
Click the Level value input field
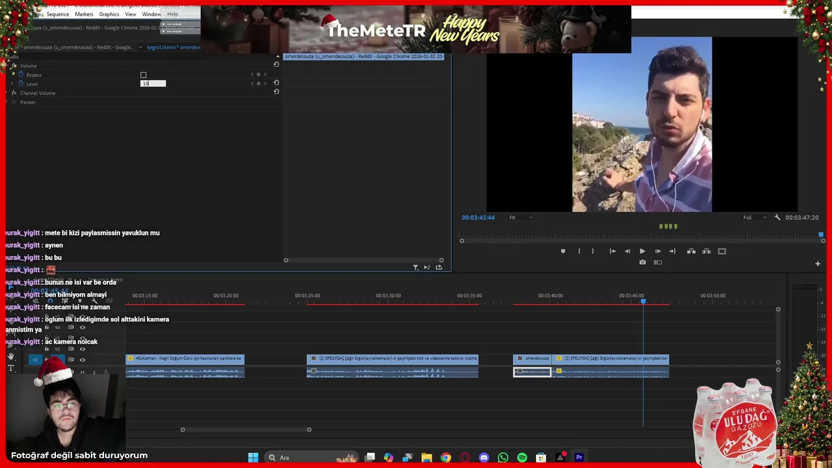tap(153, 83)
